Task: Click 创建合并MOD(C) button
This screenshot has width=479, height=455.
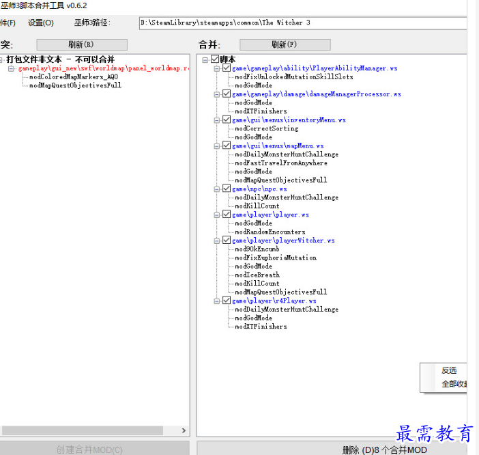Action: point(95,449)
